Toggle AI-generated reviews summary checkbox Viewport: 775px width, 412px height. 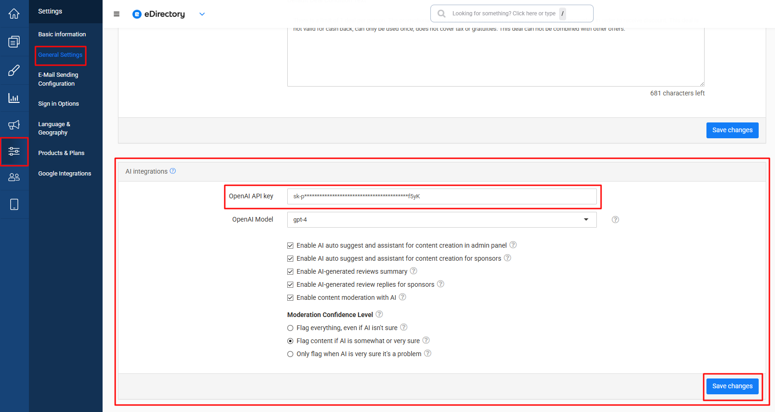click(291, 271)
